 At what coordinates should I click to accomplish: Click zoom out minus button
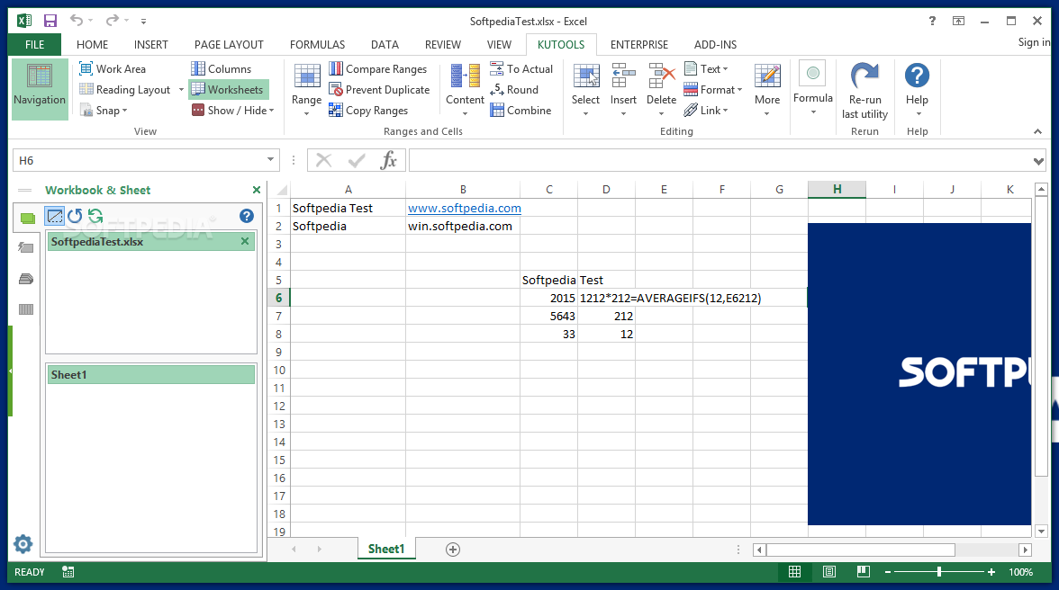(888, 572)
